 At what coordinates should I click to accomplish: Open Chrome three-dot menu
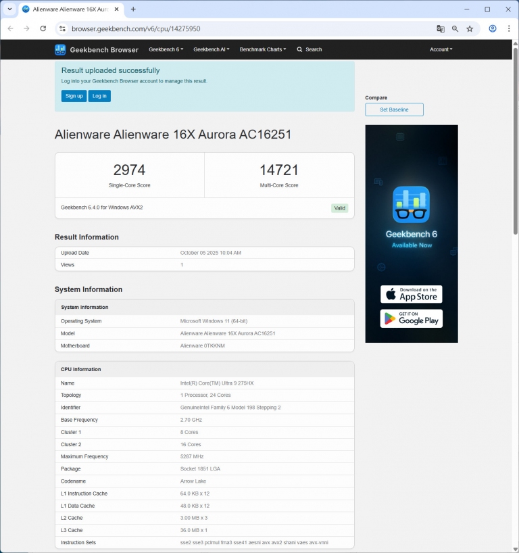509,29
